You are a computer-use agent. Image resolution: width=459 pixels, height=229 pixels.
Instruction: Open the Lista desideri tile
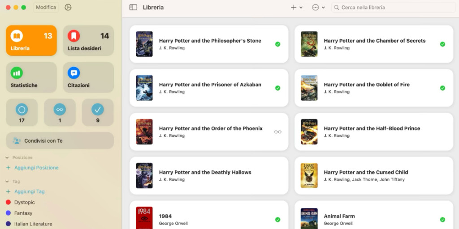click(88, 40)
